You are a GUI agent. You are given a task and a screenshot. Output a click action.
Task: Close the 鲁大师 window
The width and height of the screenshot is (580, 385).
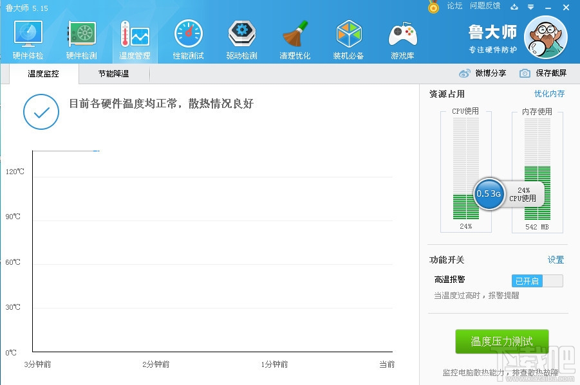tap(566, 7)
